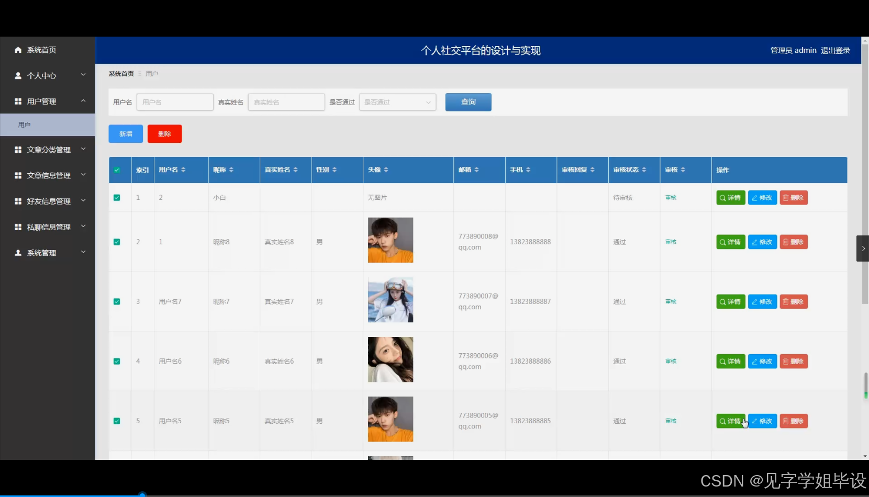The width and height of the screenshot is (869, 497).
Task: Click 修改 for 用户名5 row
Action: pyautogui.click(x=762, y=421)
